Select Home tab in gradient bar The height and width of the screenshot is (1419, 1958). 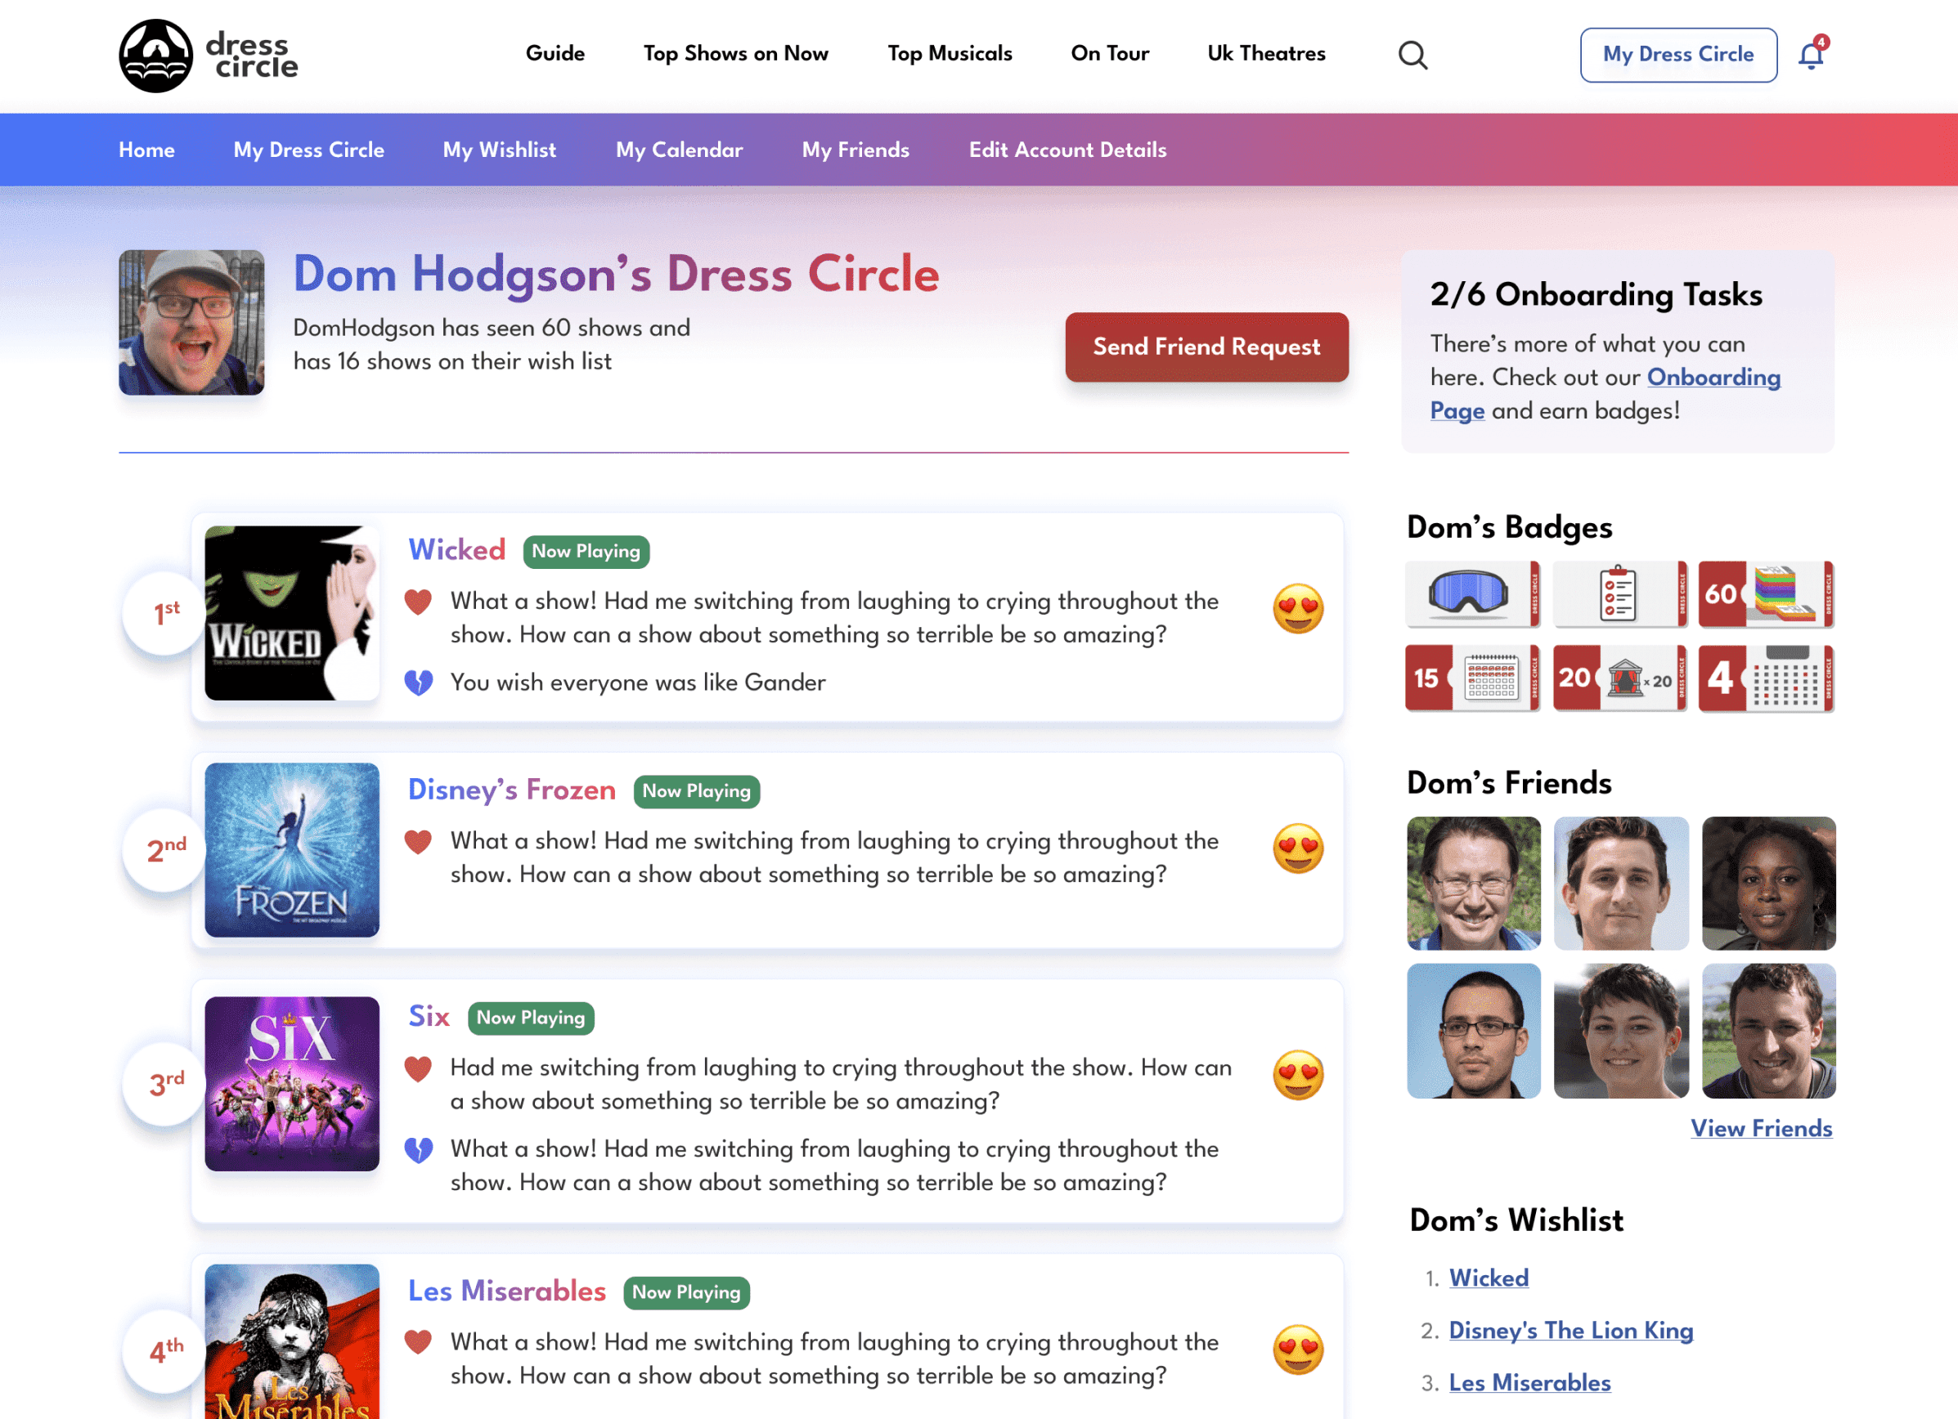pos(146,150)
